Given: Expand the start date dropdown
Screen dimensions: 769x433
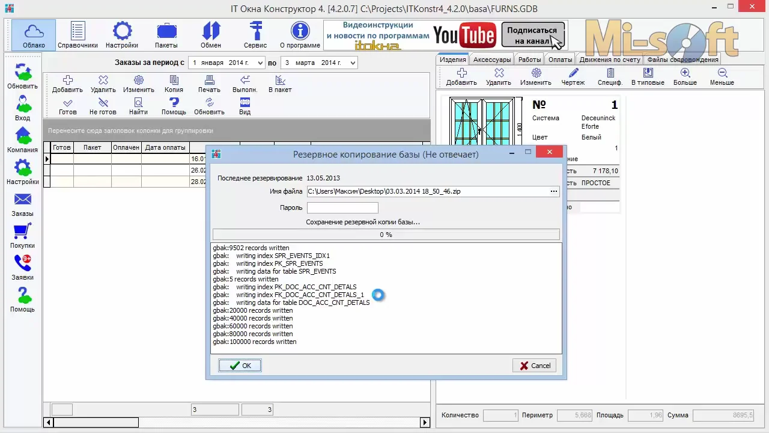Looking at the screenshot, I should point(260,63).
